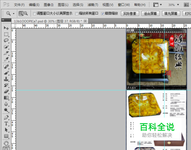This screenshot has width=191, height=150.
Task: Expand the collapsed toolbox panel arrows
Action: 3,20
